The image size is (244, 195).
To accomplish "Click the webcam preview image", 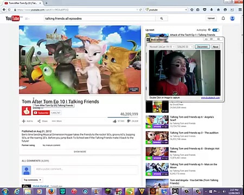I will (185, 73).
